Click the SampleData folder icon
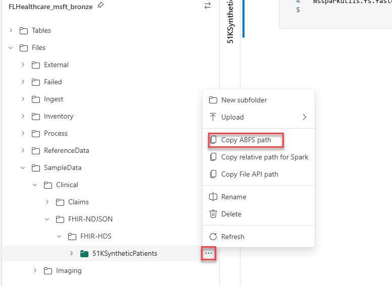 coord(36,168)
